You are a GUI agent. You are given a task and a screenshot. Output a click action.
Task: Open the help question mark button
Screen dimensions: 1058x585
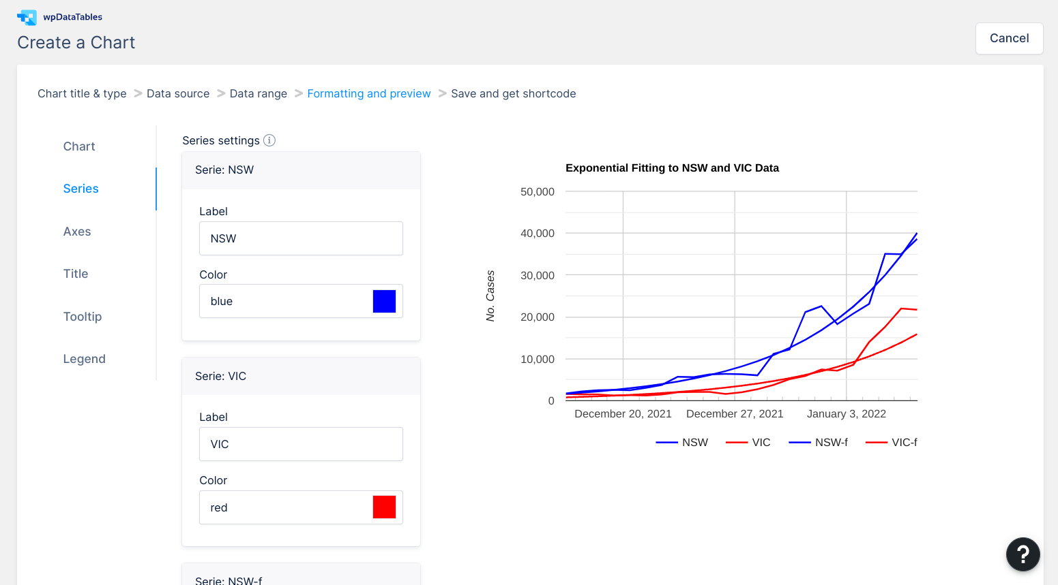coord(1023,554)
